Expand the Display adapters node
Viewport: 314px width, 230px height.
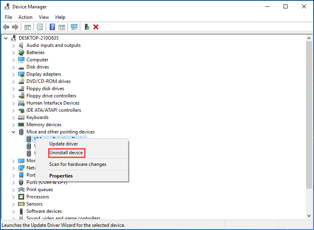pos(13,74)
